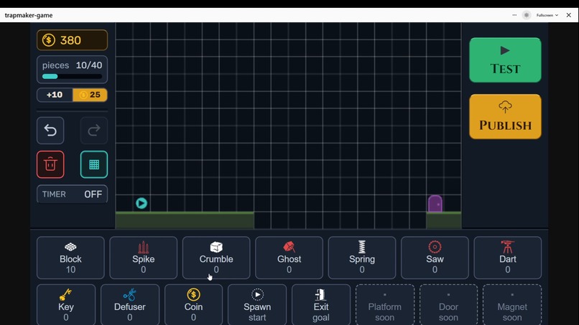
Task: Select the Dart trap piece
Action: [x=508, y=258]
